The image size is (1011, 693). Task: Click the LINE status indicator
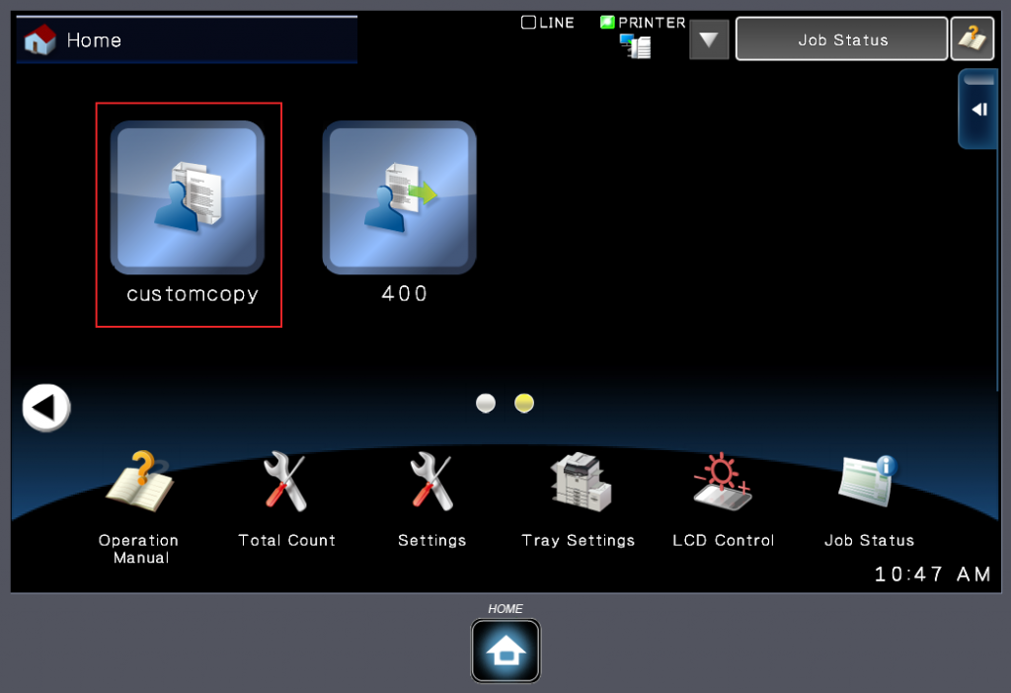[548, 23]
